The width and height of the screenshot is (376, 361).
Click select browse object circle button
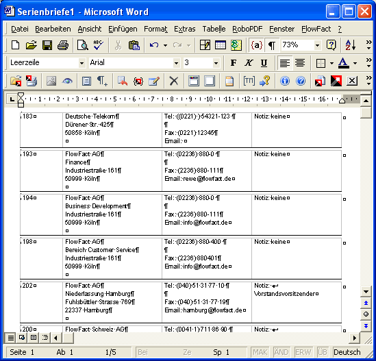pyautogui.click(x=366, y=314)
